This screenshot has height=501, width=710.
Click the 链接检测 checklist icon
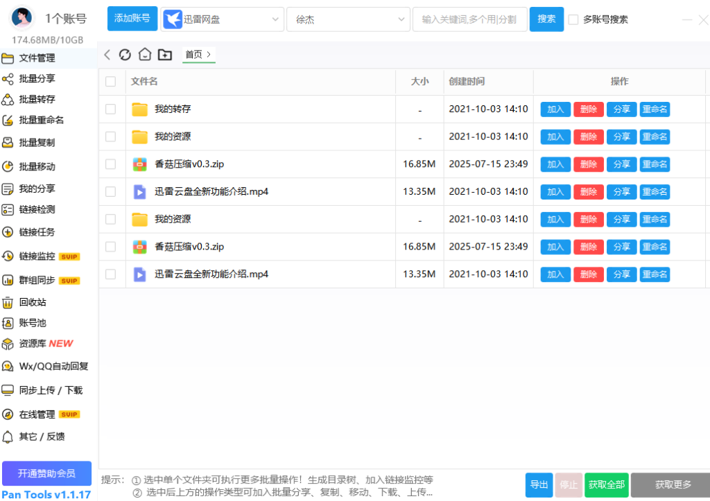coord(8,209)
